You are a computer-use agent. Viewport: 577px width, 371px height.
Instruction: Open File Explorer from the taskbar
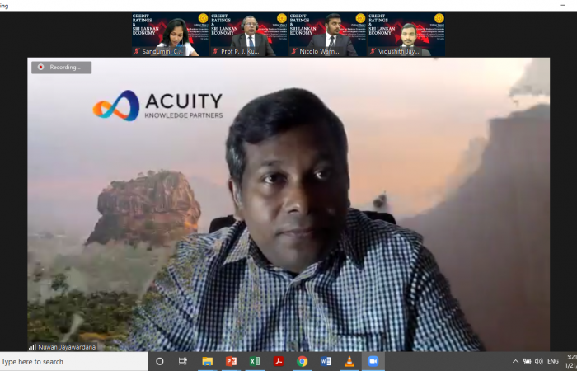[208, 361]
